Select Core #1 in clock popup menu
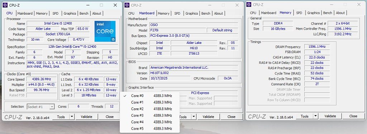Image resolution: width=367 pixels, height=134 pixels. point(150,102)
